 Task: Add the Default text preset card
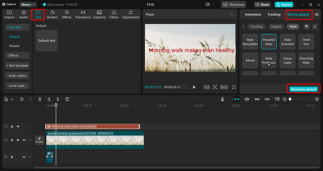pos(47,41)
